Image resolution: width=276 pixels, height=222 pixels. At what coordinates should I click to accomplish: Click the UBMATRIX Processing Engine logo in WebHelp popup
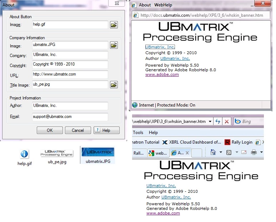[x=200, y=32]
